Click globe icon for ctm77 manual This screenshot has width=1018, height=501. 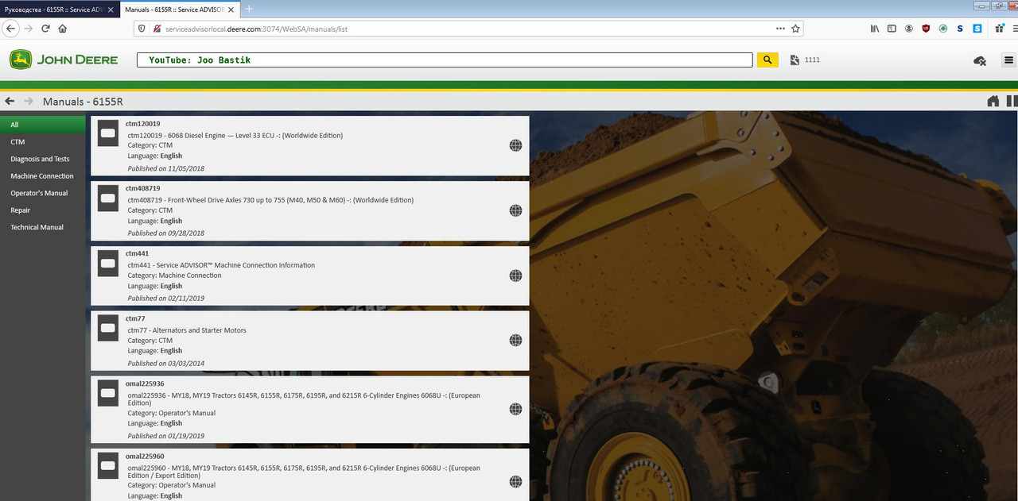click(515, 340)
